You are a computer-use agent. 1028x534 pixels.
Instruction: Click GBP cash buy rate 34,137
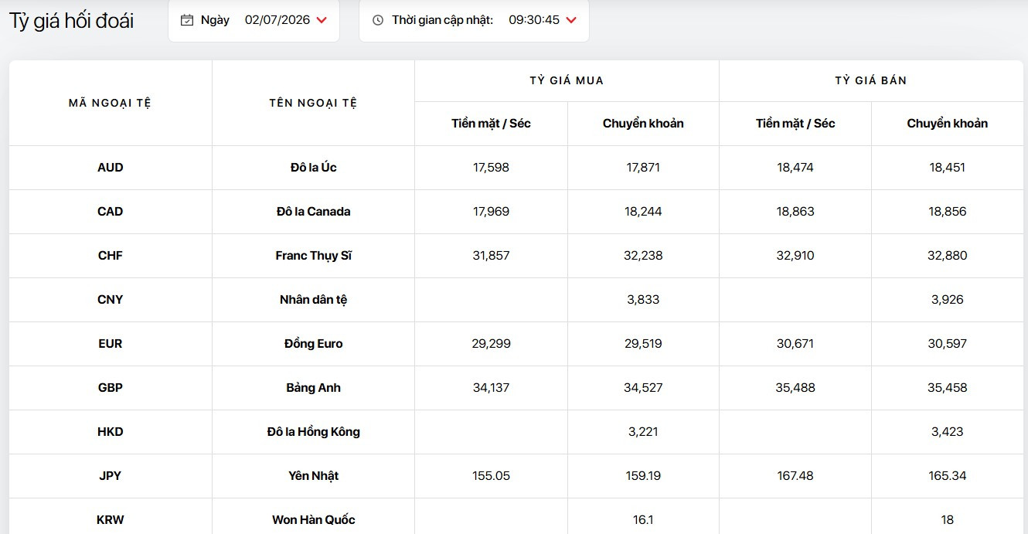[x=491, y=388]
